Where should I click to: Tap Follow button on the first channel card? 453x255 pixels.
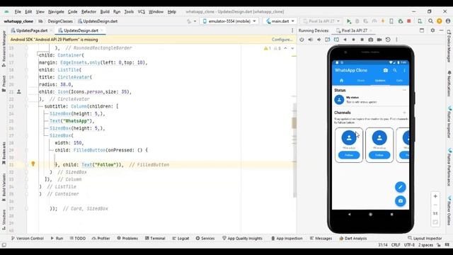[x=349, y=155]
